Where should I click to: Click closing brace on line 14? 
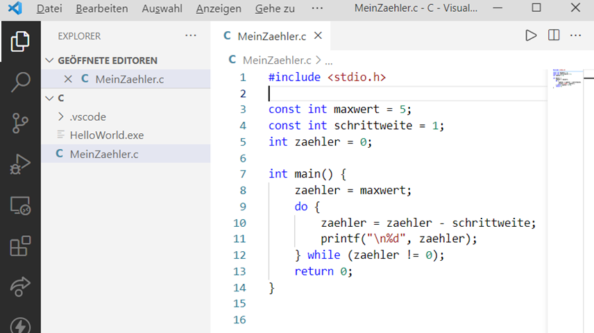pyautogui.click(x=271, y=288)
